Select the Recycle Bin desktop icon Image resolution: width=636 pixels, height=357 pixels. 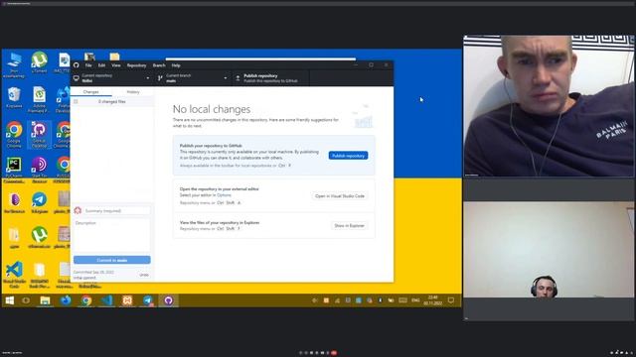[x=14, y=98]
